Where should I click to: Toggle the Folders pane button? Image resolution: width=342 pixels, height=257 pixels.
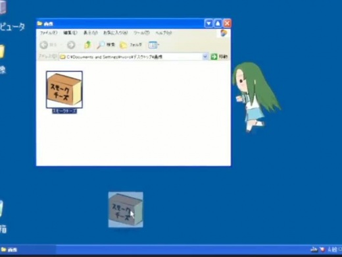(x=131, y=45)
